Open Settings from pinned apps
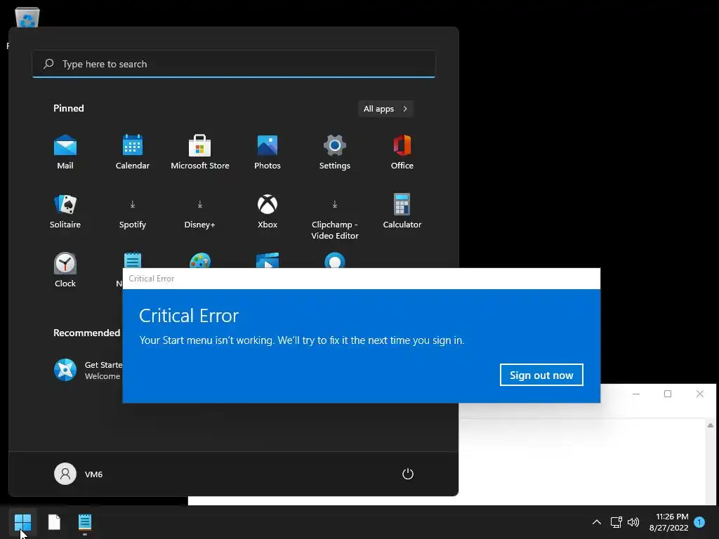Image resolution: width=719 pixels, height=539 pixels. point(335,152)
